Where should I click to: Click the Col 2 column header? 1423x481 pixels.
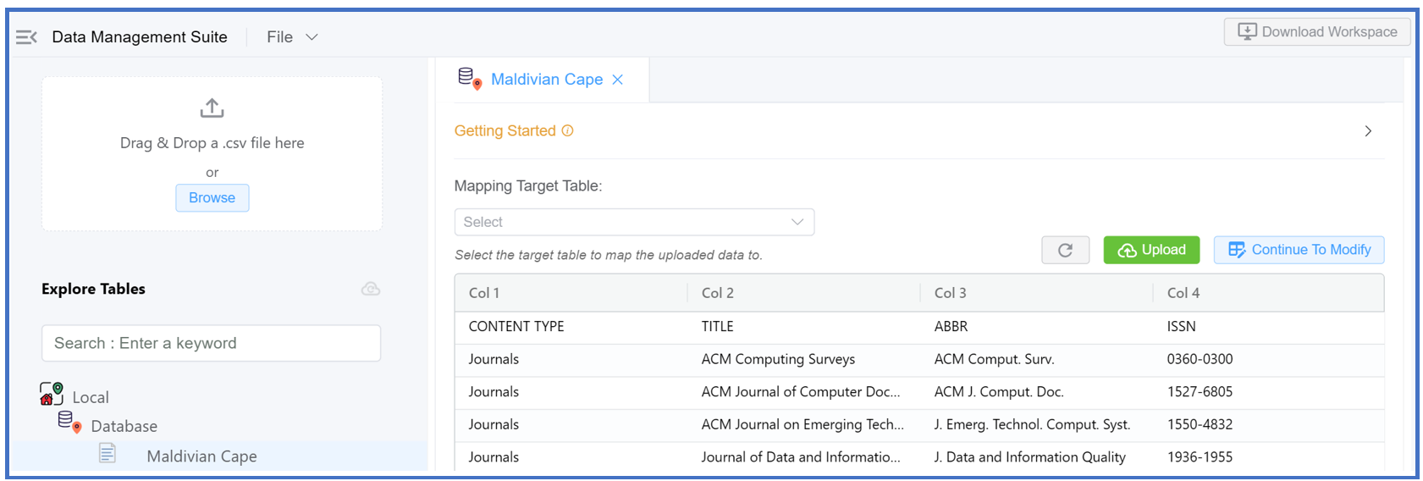tap(717, 293)
